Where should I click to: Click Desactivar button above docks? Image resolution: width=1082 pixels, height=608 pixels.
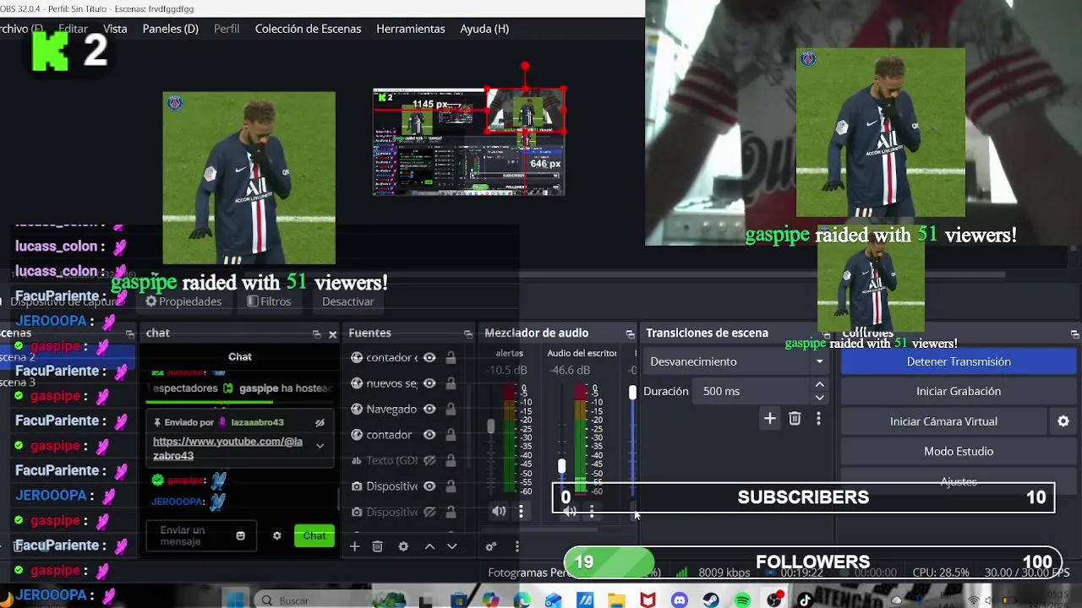pos(347,301)
